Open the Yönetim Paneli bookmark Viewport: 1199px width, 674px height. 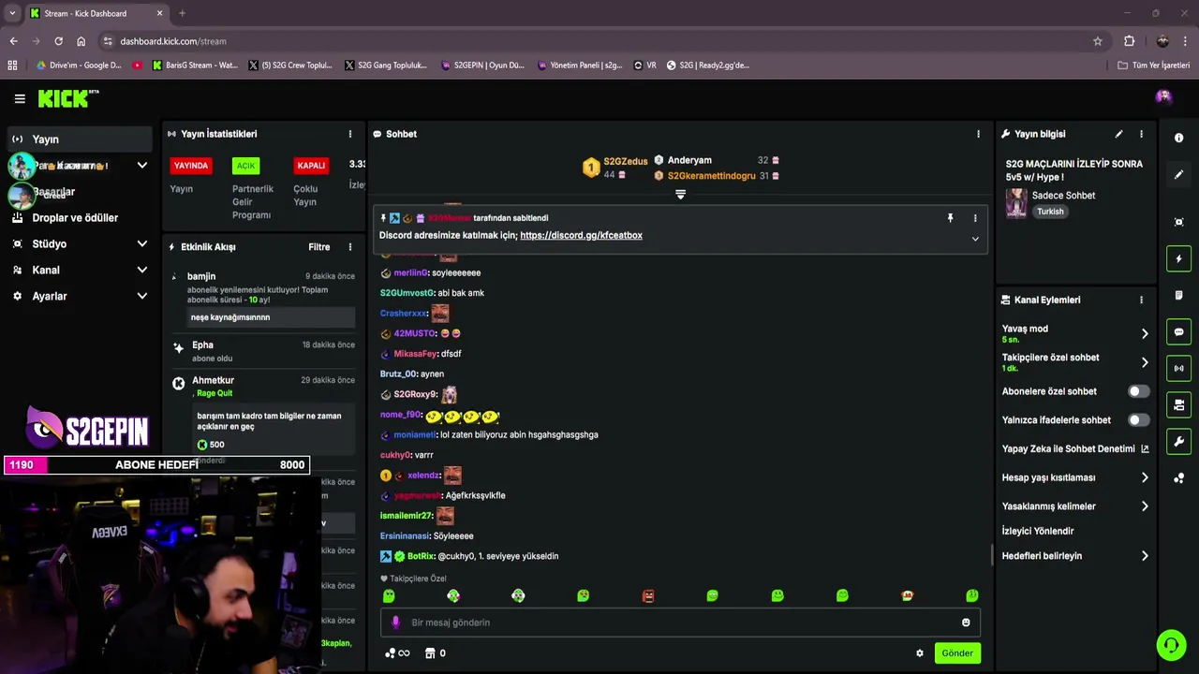[x=580, y=66]
